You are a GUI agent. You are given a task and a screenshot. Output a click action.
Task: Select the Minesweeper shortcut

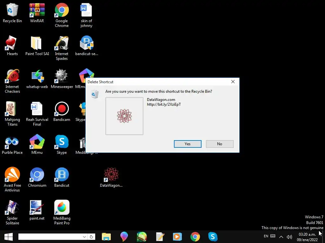(x=62, y=79)
